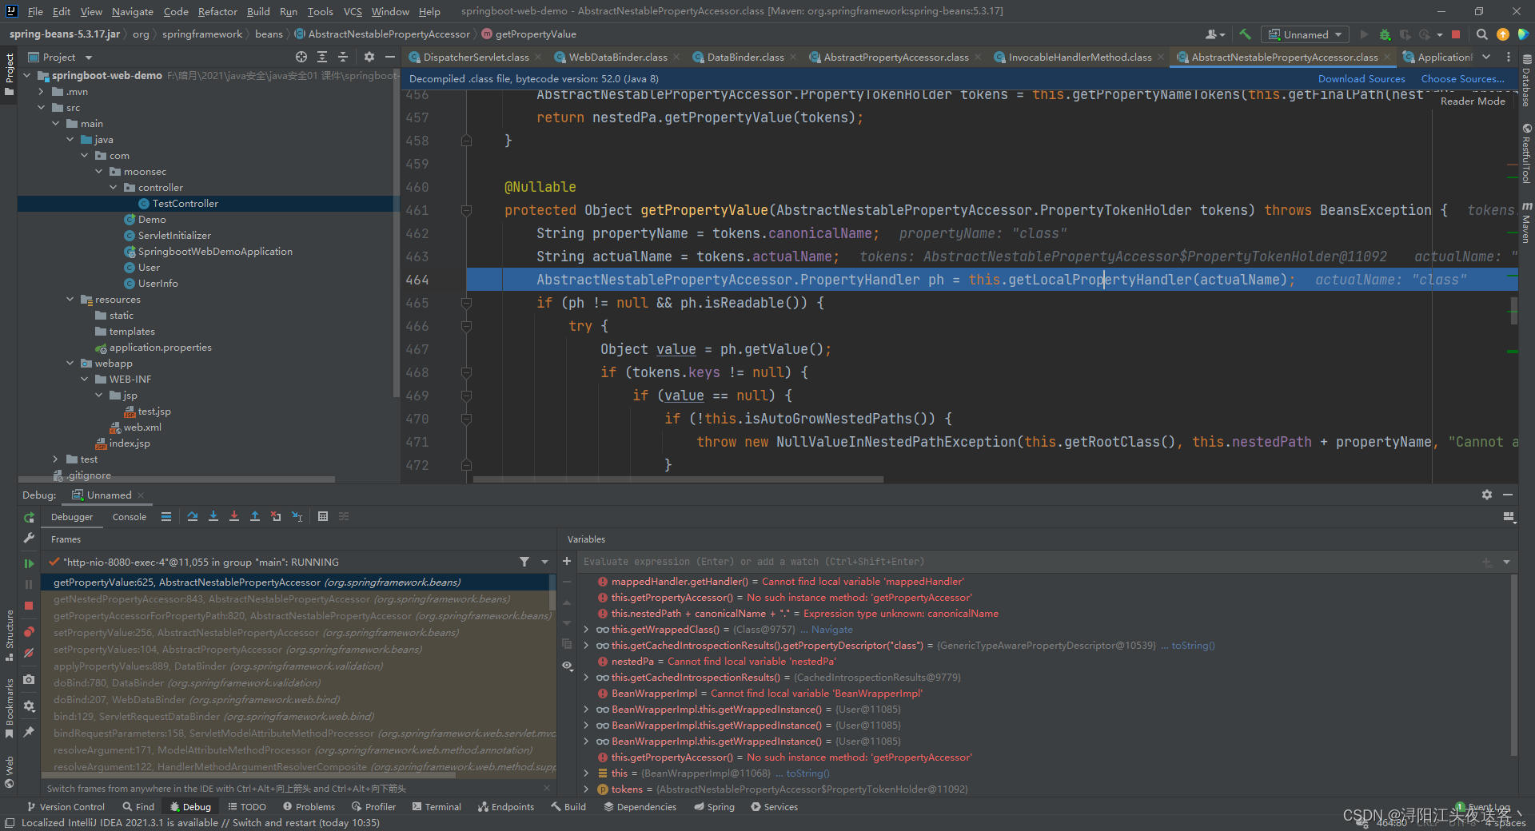Viewport: 1535px width, 831px height.
Task: Stop the running app with red square
Action: pyautogui.click(x=1456, y=34)
